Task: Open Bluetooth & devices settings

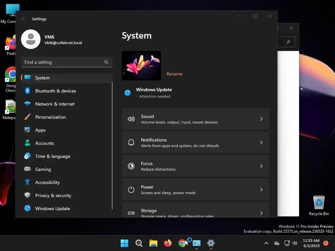Action: point(67,91)
